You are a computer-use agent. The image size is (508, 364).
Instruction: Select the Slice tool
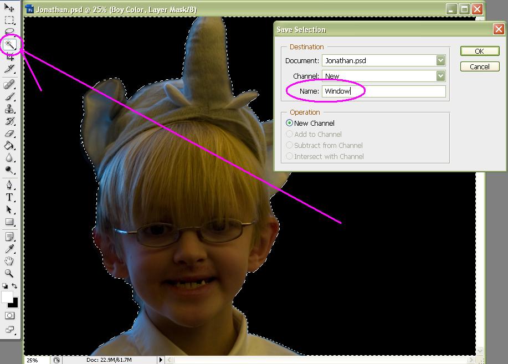pyautogui.click(x=9, y=69)
